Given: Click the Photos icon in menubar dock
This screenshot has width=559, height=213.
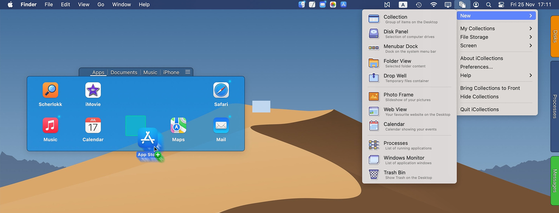Looking at the screenshot, I should tap(333, 4).
